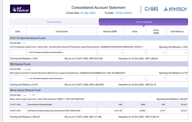Click Closing Unit Balance: 2.523
192x122 pixels.
pyautogui.click(x=24, y=59)
